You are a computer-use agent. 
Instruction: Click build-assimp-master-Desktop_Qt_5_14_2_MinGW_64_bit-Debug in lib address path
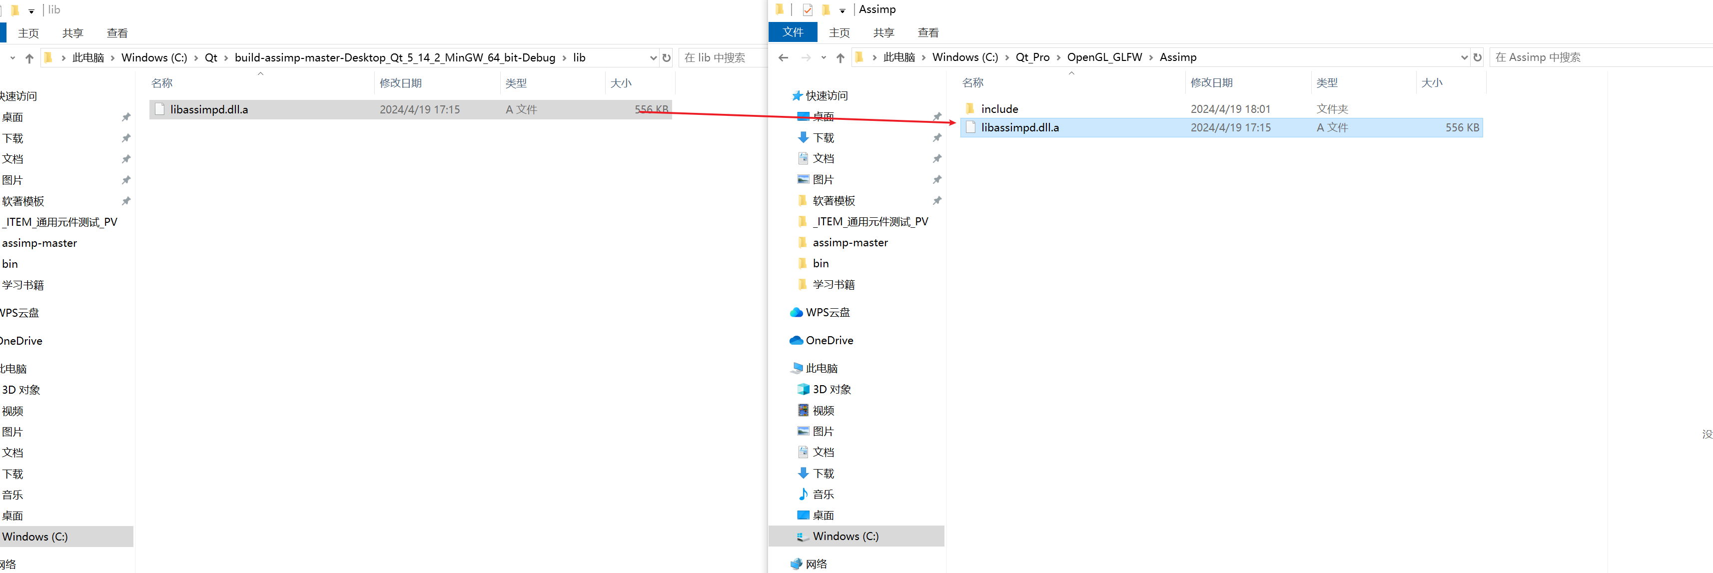395,58
